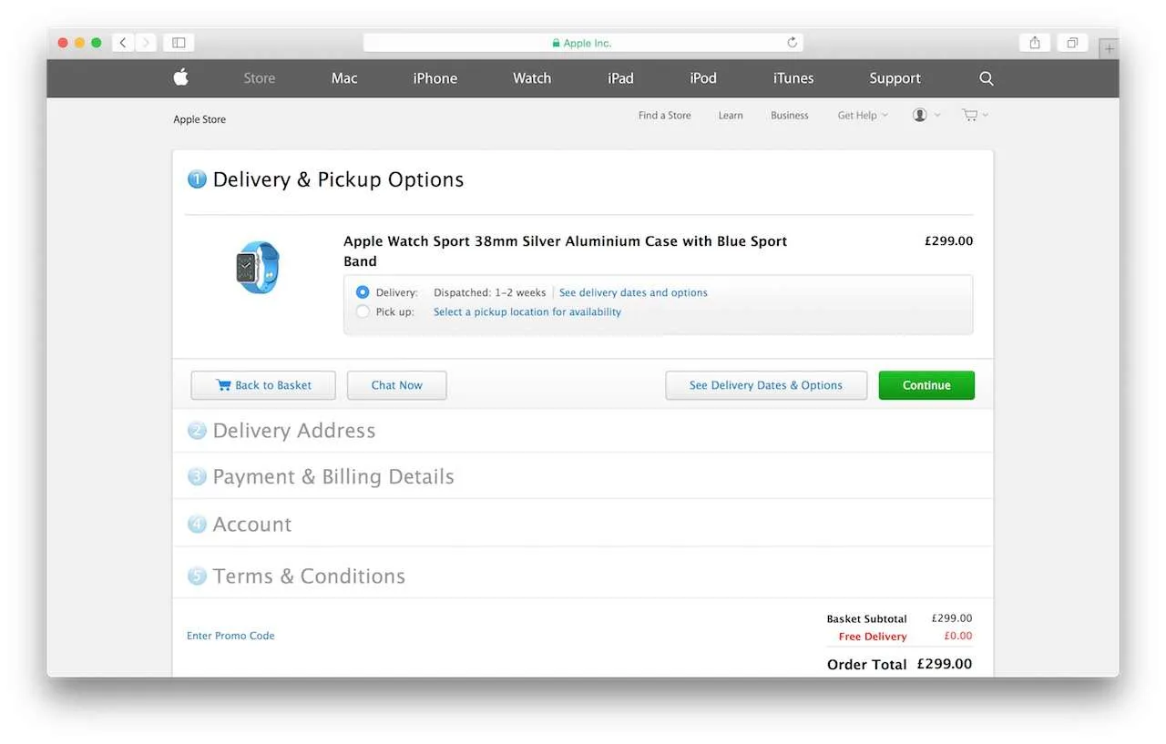Viewport: 1166px width, 744px height.
Task: Click the Back to Basket button
Action: click(263, 385)
